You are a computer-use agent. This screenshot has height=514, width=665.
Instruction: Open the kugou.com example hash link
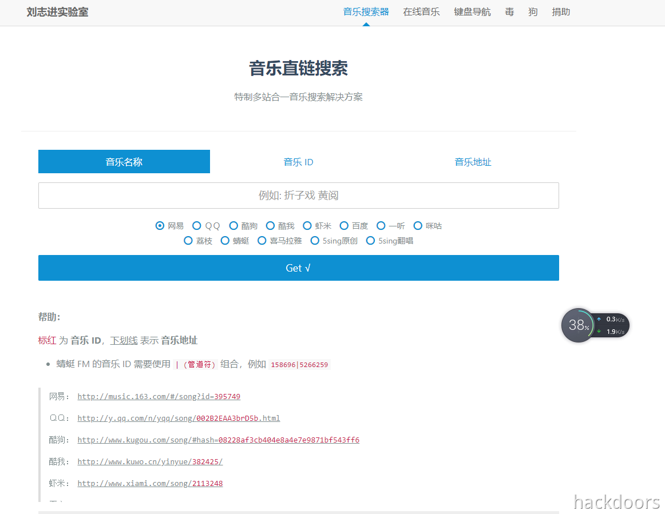point(219,440)
